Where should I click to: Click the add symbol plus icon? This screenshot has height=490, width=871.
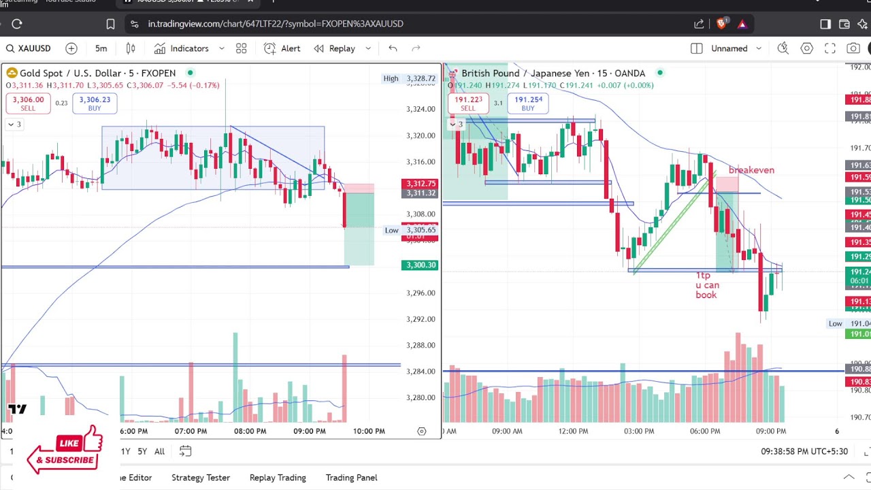71,48
